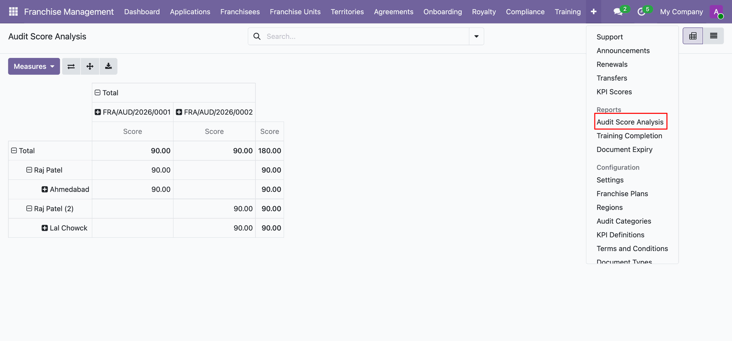
Task: Open the Territories menu
Action: point(347,12)
